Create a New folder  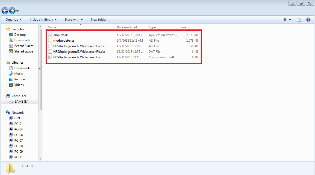99,20
